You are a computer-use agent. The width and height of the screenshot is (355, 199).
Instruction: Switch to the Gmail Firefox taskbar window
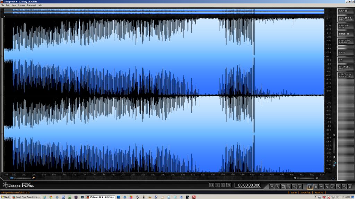26,197
